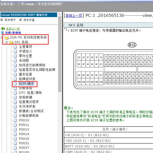Viewport: 153px width, 153px height.
Task: Open the 检查是否存在间歇性故障 page
Action: point(37,70)
